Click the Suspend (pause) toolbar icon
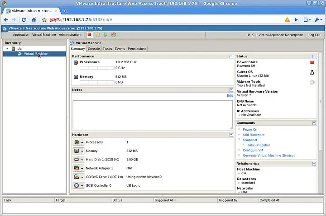The height and width of the screenshot is (216, 326). click(x=97, y=35)
